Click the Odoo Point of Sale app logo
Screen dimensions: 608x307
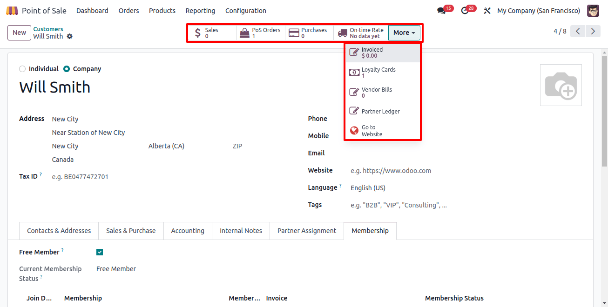[x=12, y=10]
